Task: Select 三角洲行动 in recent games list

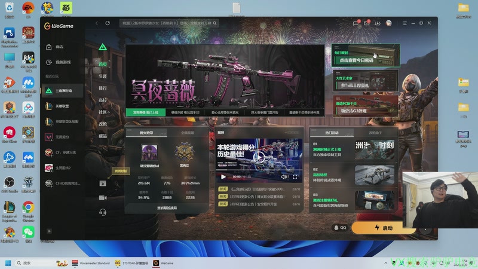Action: [x=63, y=91]
